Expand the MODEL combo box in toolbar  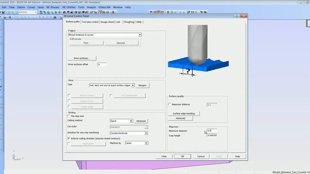coord(35,12)
